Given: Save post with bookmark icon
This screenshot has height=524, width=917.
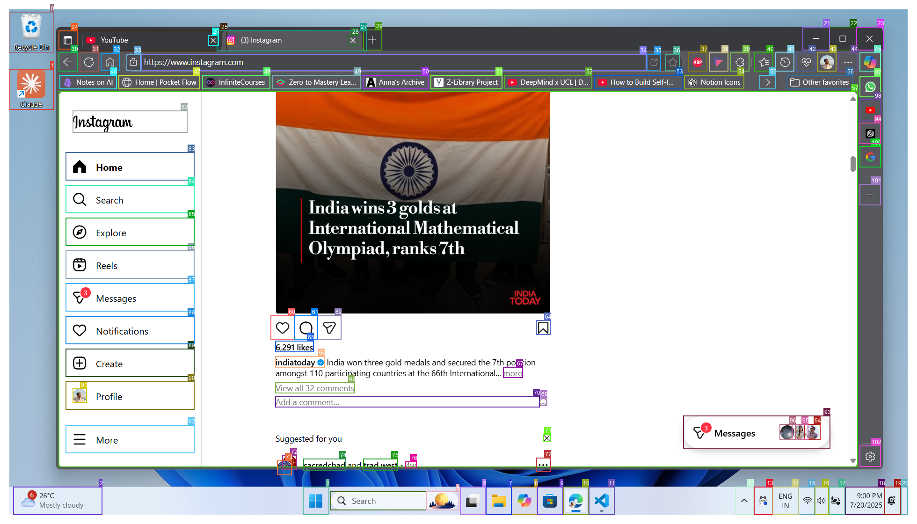Looking at the screenshot, I should pos(543,328).
